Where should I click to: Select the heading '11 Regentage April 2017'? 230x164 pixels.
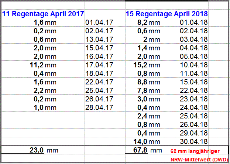(x=43, y=14)
